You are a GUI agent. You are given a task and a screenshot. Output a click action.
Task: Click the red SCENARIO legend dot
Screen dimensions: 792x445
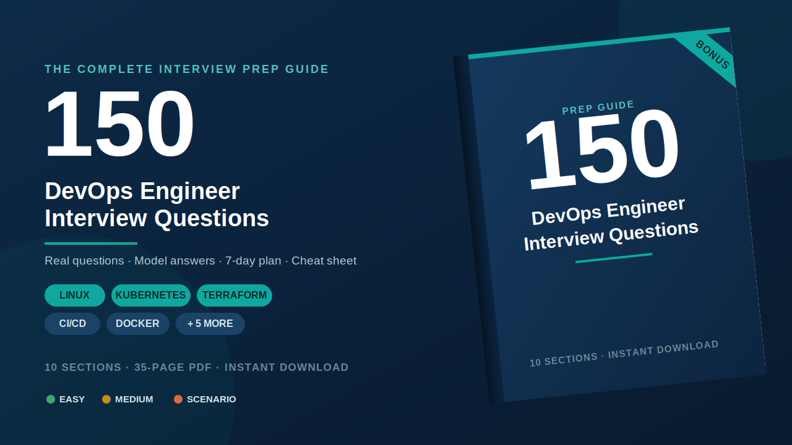178,399
